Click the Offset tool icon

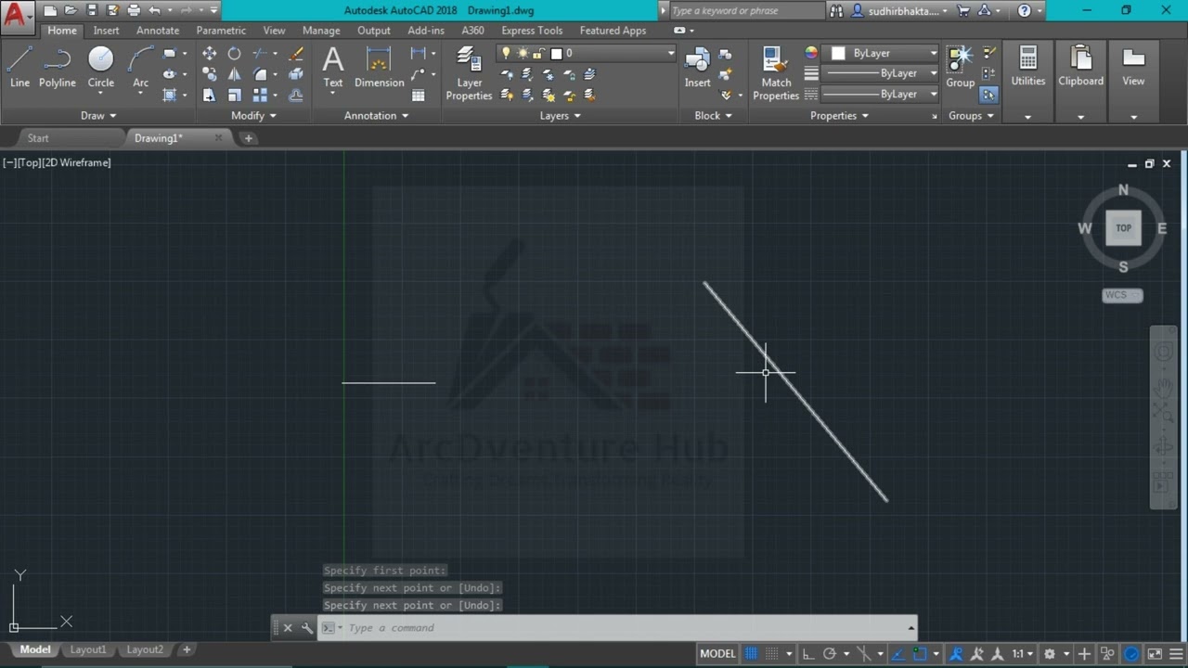296,95
